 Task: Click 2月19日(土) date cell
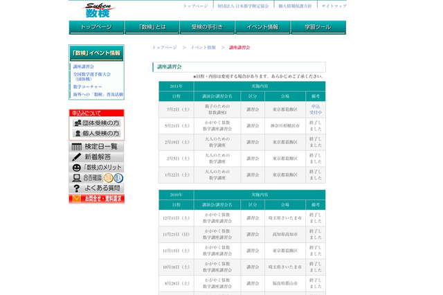point(177,142)
